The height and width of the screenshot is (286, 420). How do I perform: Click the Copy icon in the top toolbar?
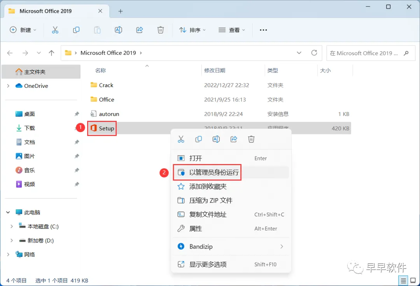[76, 30]
